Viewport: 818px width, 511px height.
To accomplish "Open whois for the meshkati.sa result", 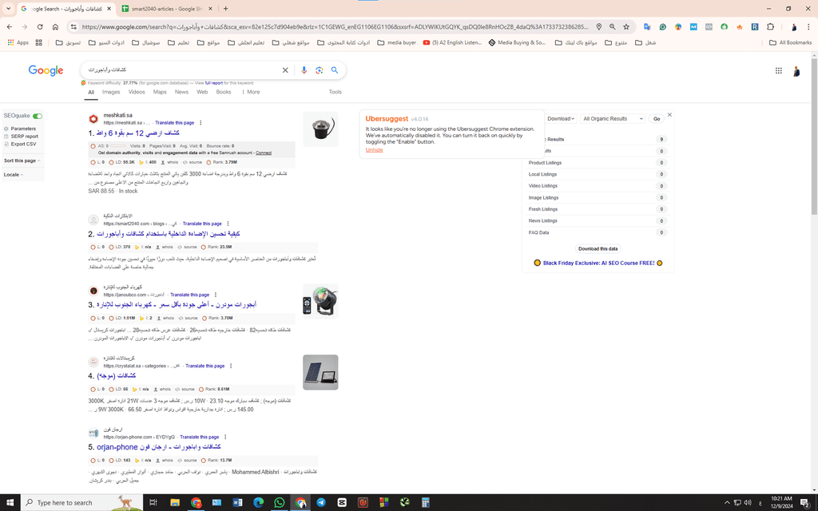I will click(169, 162).
